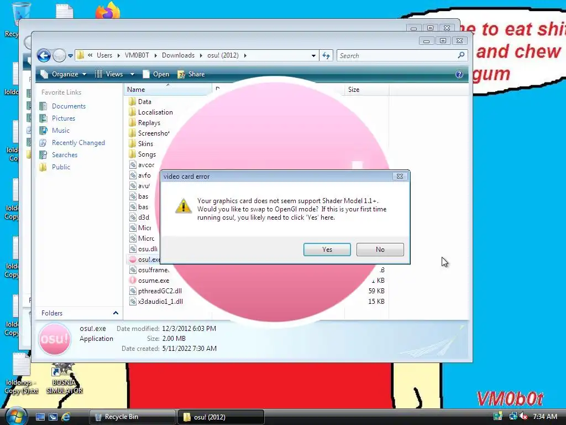The image size is (566, 425).
Task: Launch Internet Explorer from quick launch
Action: pos(66,417)
